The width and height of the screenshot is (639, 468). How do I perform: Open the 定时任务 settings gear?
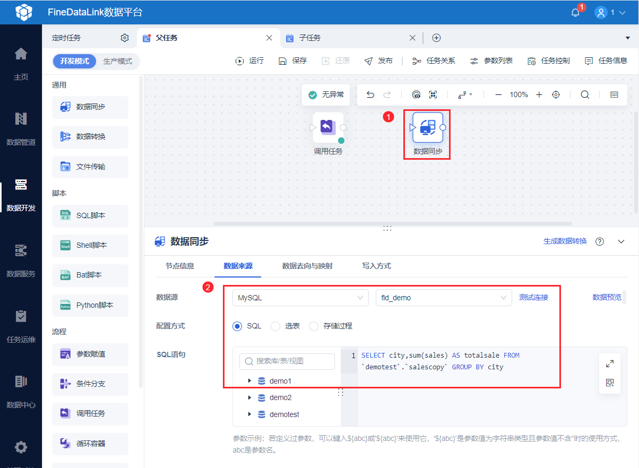tap(125, 38)
